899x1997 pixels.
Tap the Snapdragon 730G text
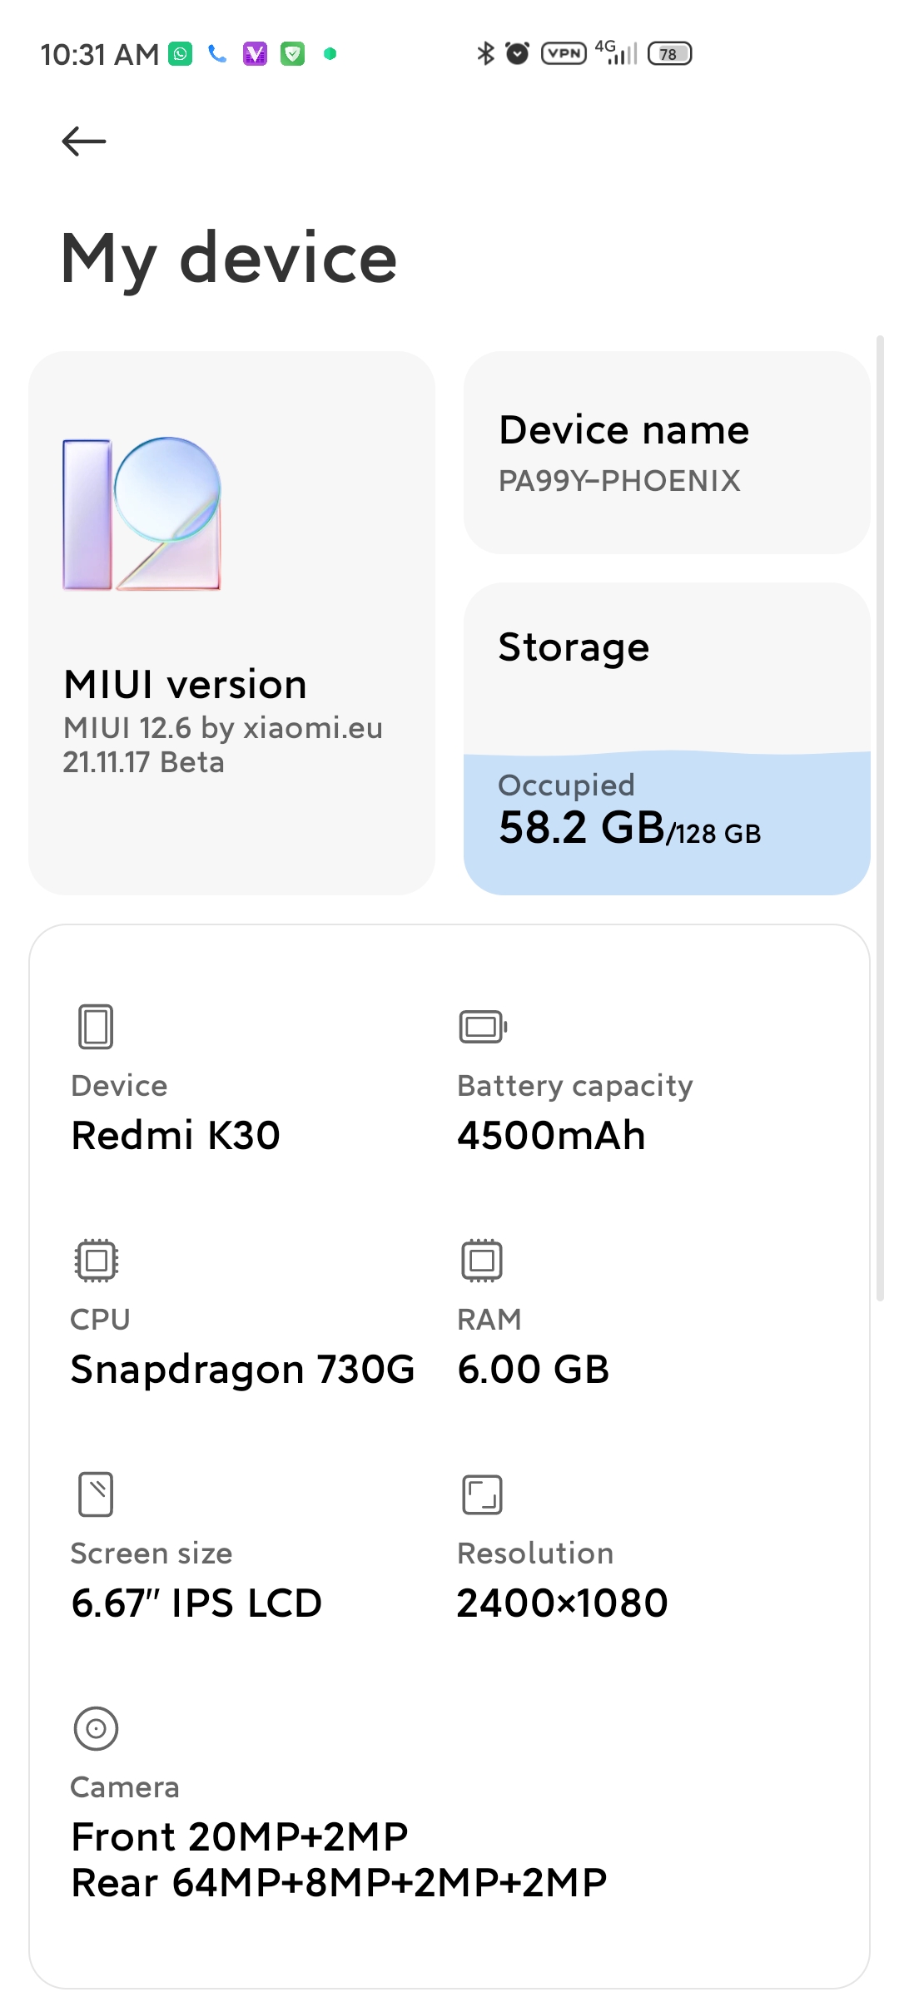(242, 1370)
